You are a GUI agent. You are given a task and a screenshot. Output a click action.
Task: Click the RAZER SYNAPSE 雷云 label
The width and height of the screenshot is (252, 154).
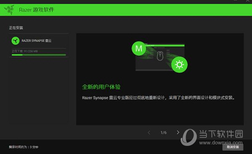pyautogui.click(x=37, y=41)
